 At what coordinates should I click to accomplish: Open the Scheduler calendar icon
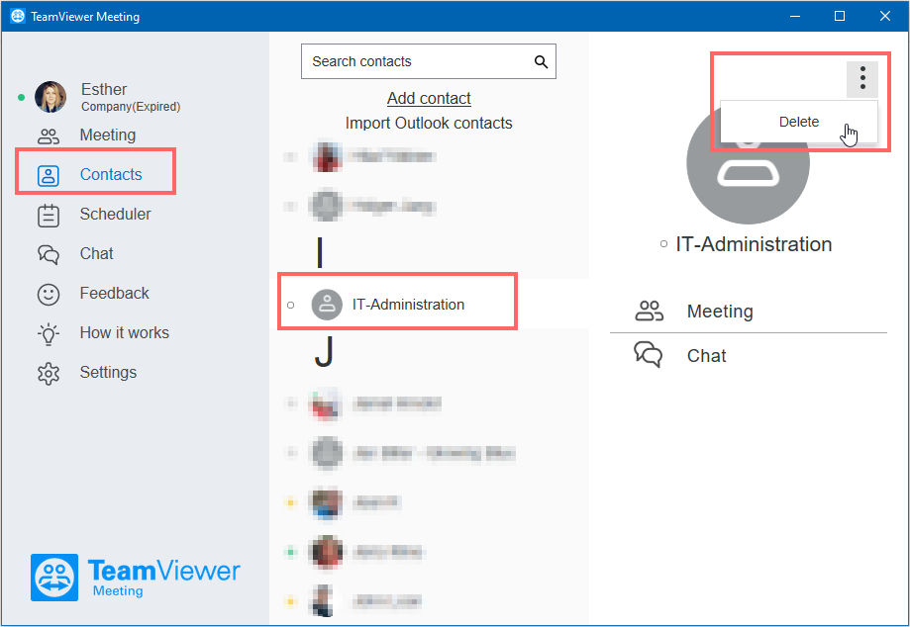pos(49,215)
